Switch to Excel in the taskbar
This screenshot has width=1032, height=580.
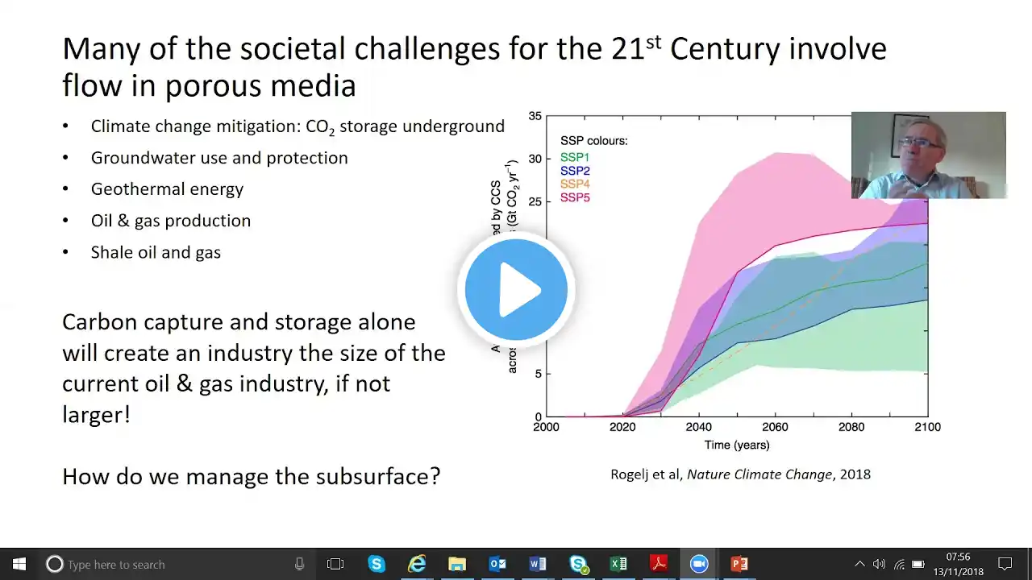point(618,564)
